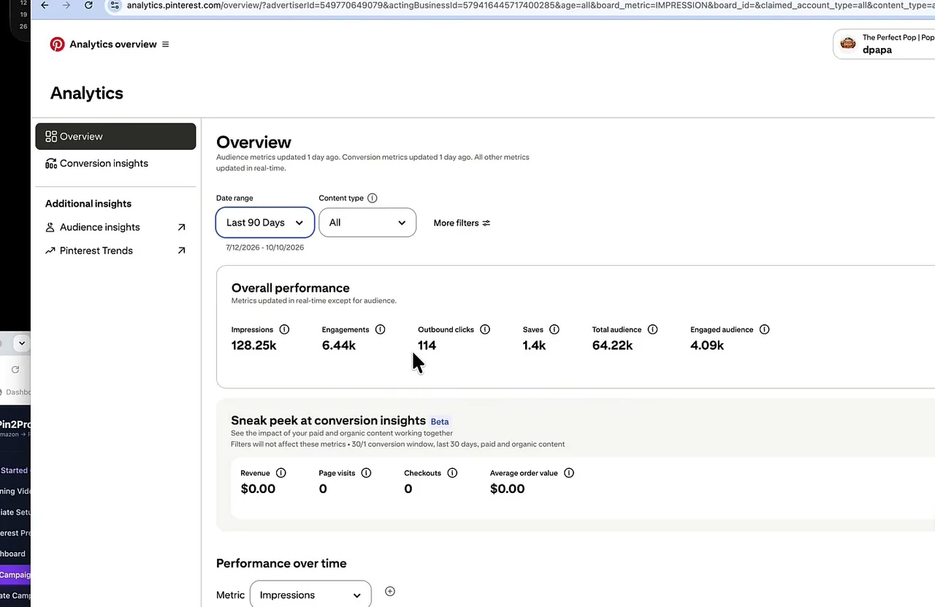Click the Audience insights person icon
The width and height of the screenshot is (935, 607).
coord(50,227)
